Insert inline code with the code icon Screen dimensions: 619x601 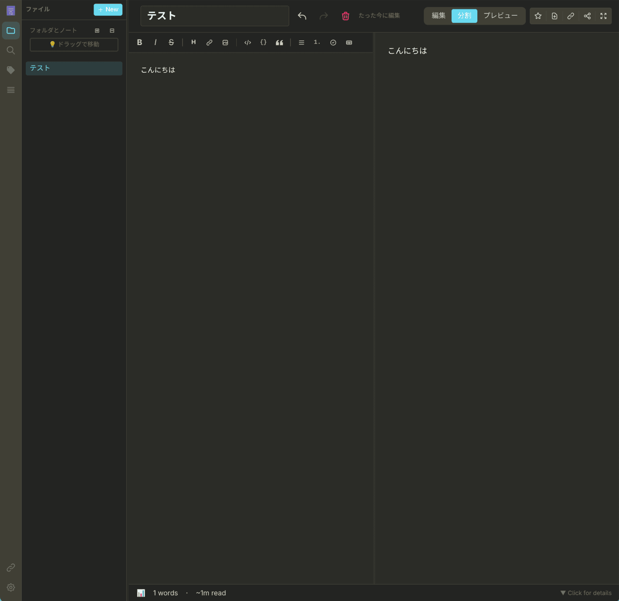248,43
